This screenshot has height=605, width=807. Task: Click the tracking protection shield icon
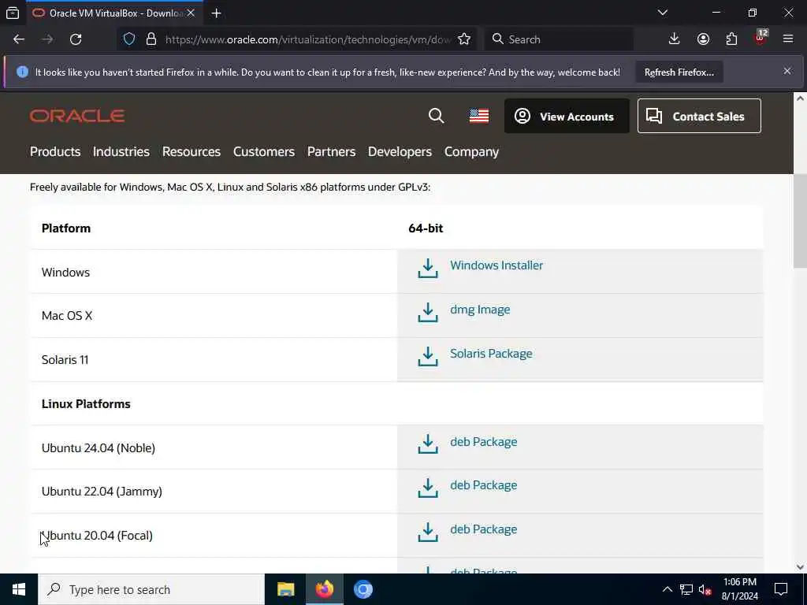pos(129,39)
